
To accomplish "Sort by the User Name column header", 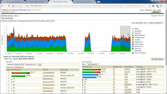I will coord(129,67).
